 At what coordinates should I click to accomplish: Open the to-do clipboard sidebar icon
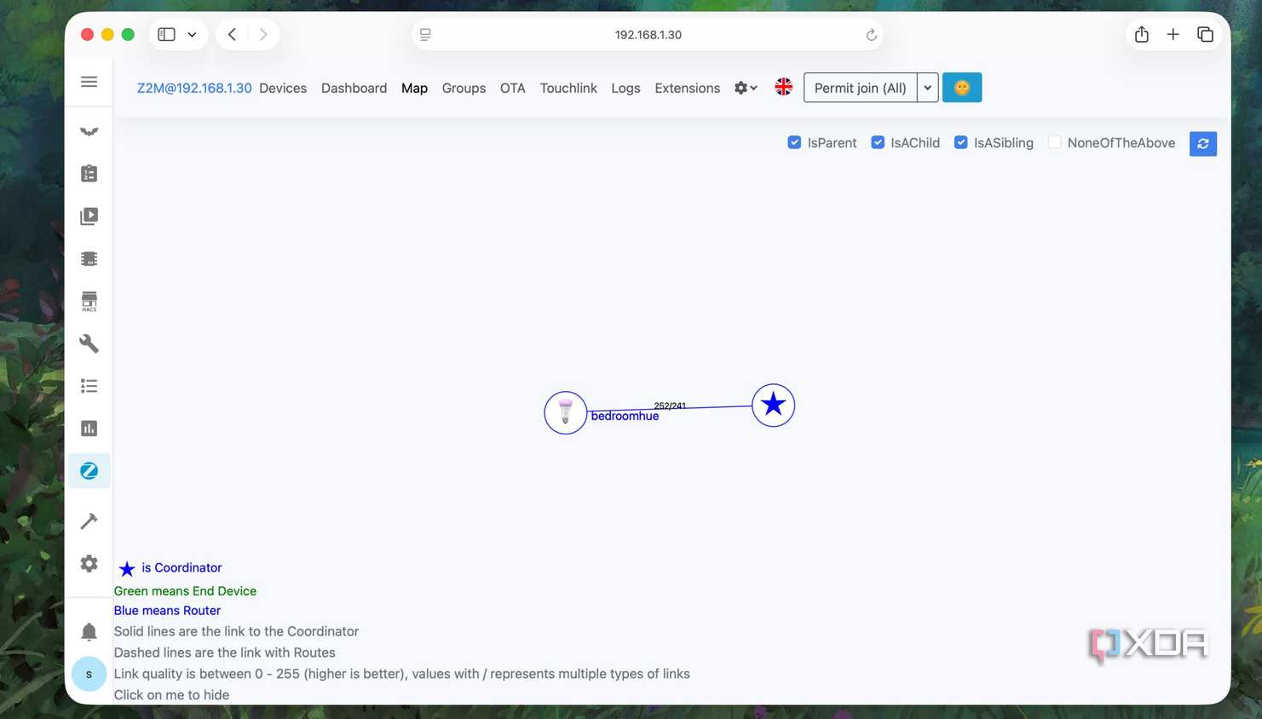89,174
